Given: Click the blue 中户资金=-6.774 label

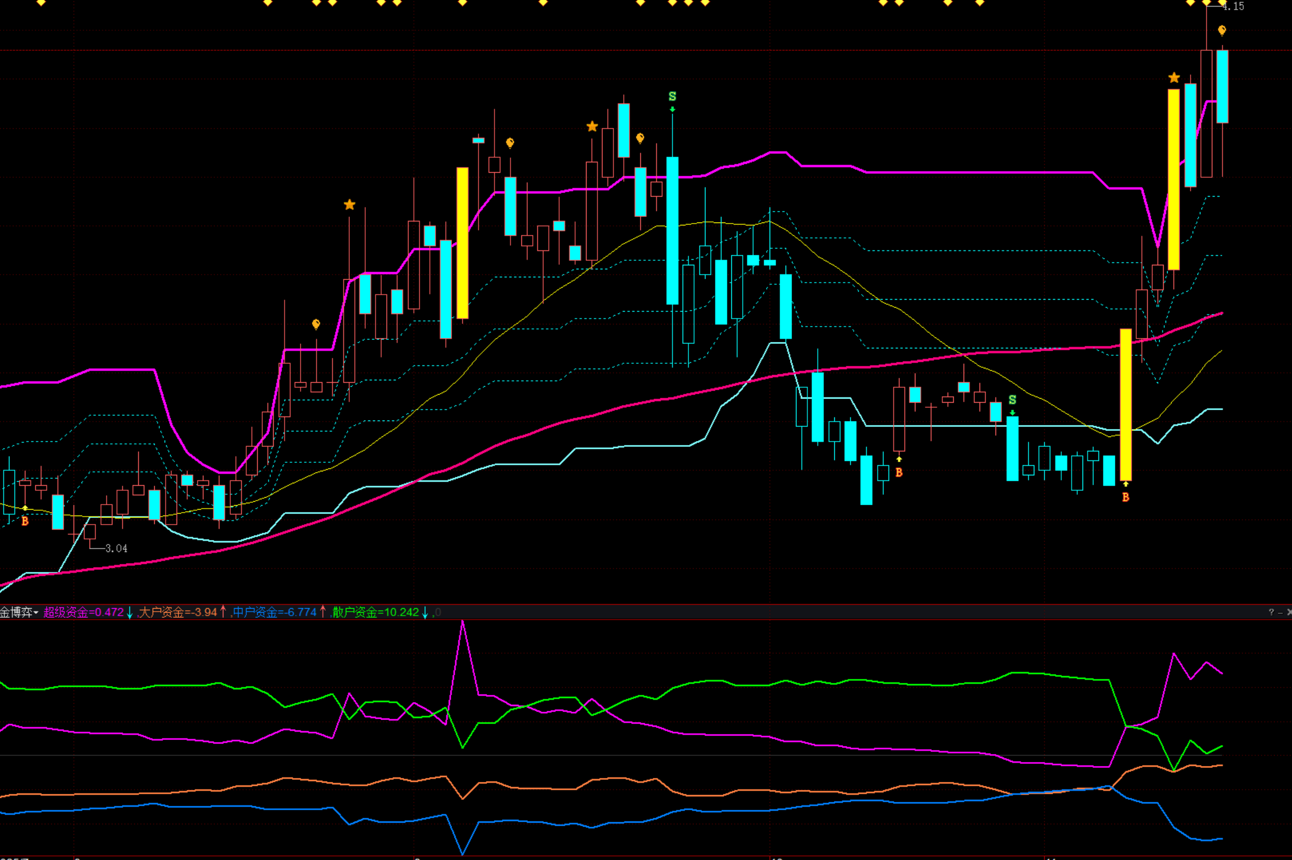Looking at the screenshot, I should [275, 612].
